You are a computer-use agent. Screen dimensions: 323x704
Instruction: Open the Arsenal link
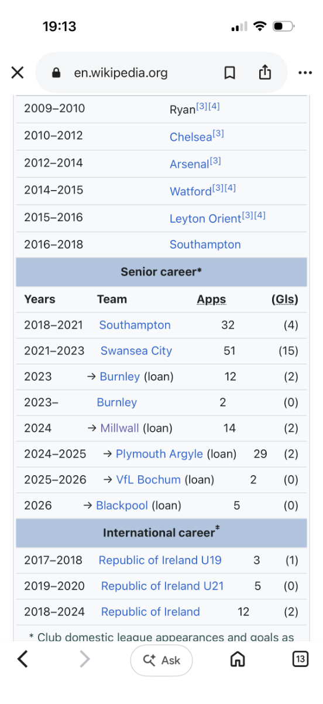coord(189,164)
